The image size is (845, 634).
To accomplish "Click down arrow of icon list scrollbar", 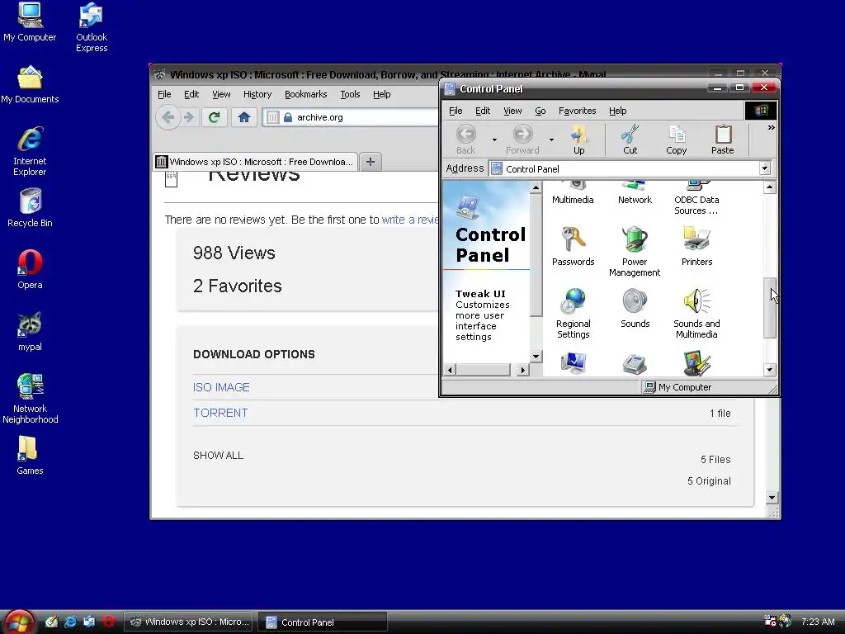I will tap(770, 370).
